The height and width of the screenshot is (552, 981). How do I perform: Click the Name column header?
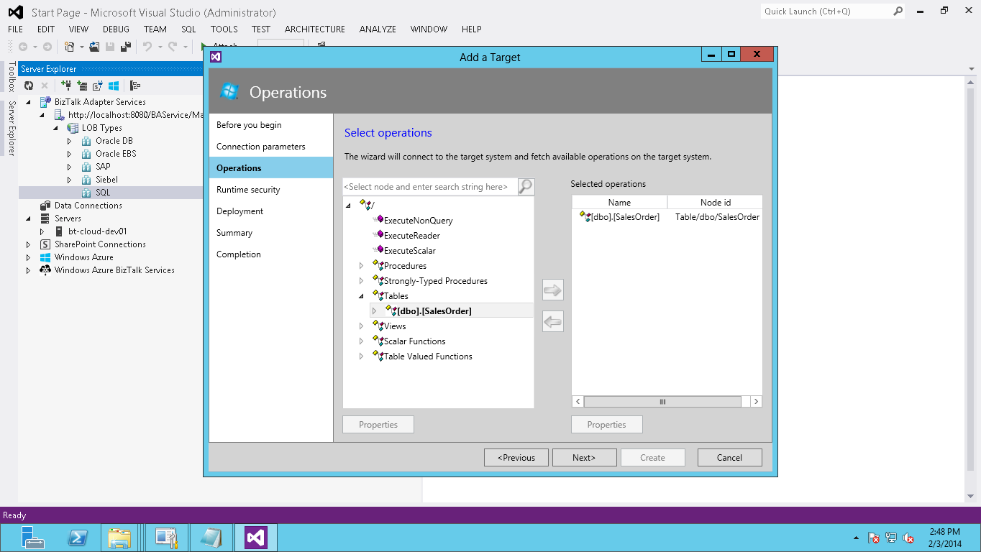pos(619,203)
